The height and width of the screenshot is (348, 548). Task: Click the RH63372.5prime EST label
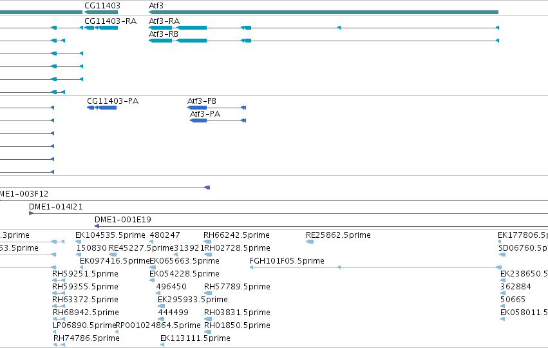85,300
